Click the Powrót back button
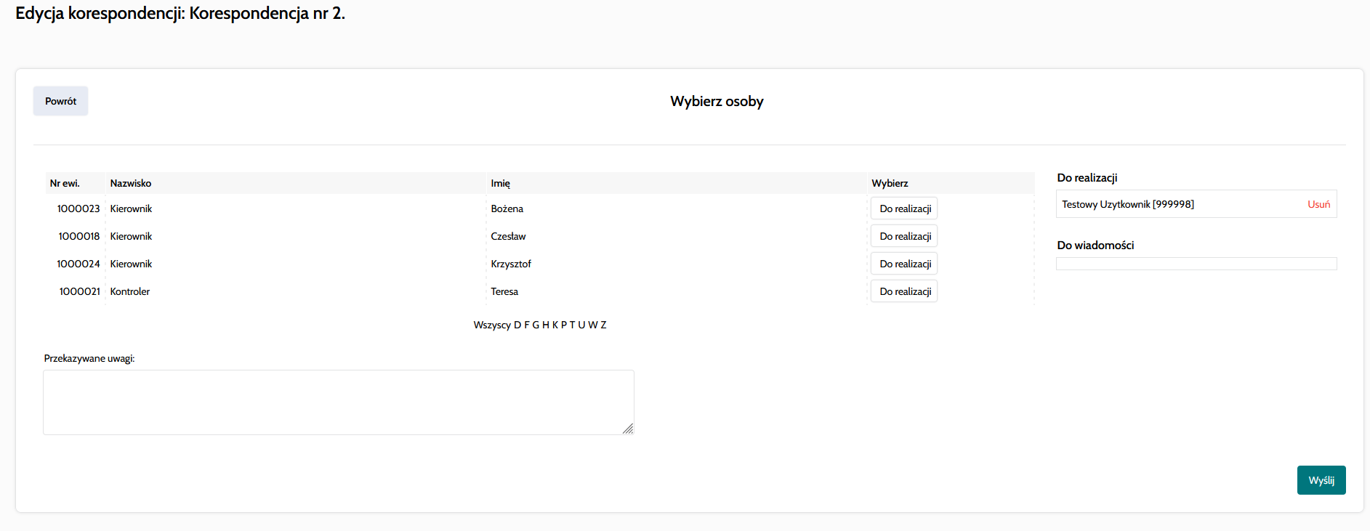1370x531 pixels. click(x=60, y=101)
